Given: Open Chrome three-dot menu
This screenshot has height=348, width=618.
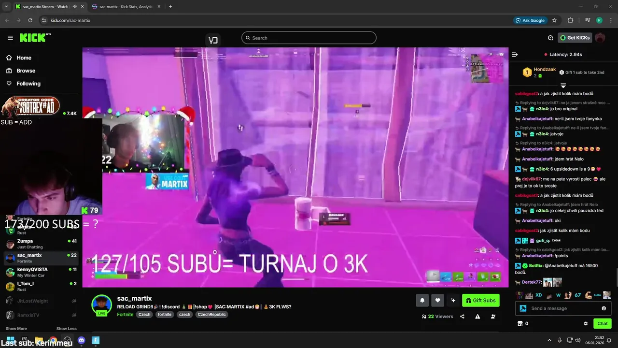Looking at the screenshot, I should tap(611, 20).
